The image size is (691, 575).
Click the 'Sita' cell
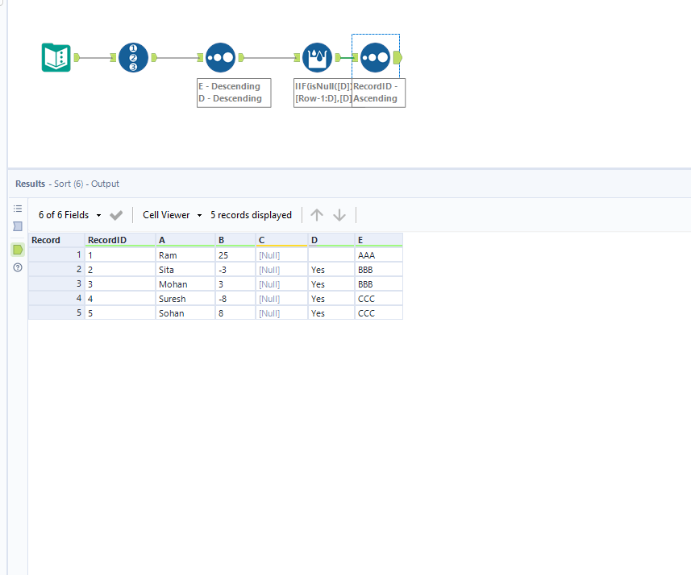pos(185,270)
